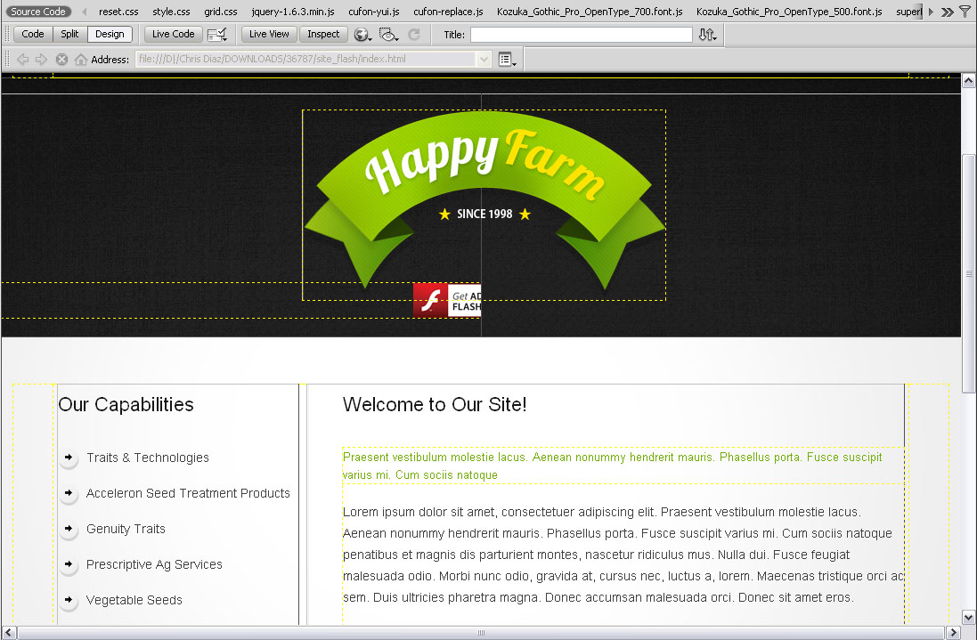Show more related files with double chevron
Image resolution: width=977 pixels, height=640 pixels.
coord(947,12)
